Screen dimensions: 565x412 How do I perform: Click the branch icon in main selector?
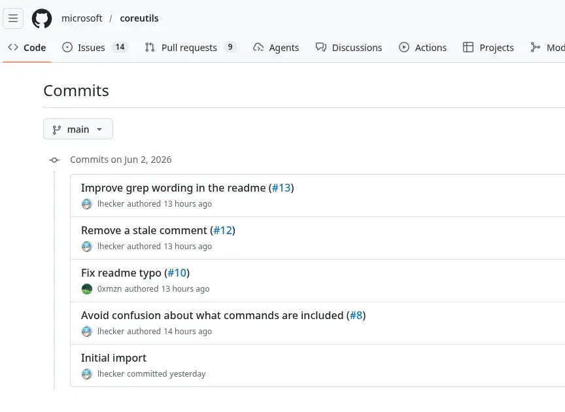(x=57, y=129)
